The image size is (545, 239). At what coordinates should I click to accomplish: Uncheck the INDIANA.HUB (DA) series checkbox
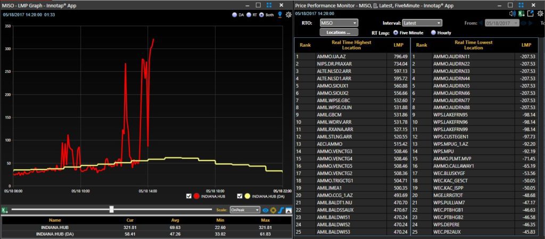[240, 196]
